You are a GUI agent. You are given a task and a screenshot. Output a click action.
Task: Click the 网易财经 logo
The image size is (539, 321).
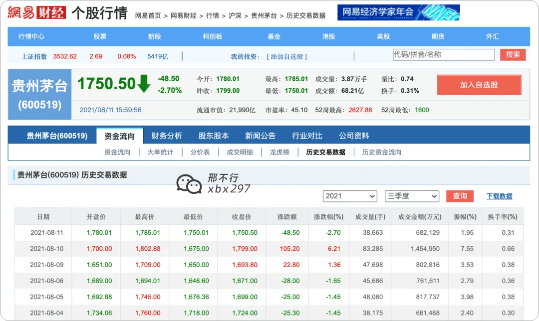click(x=37, y=12)
